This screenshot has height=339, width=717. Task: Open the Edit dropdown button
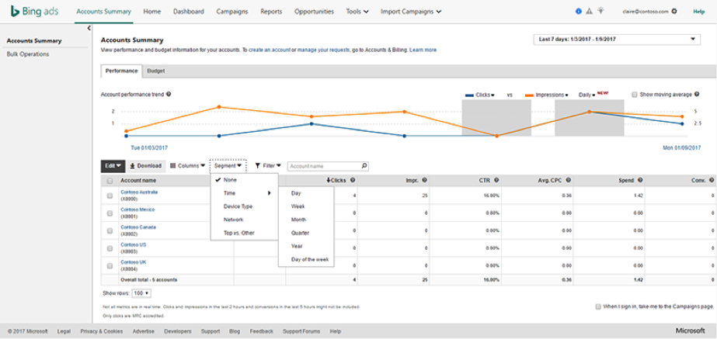tap(113, 166)
